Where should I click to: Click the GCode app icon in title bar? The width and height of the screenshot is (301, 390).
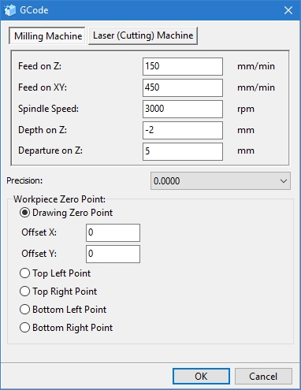coord(10,10)
